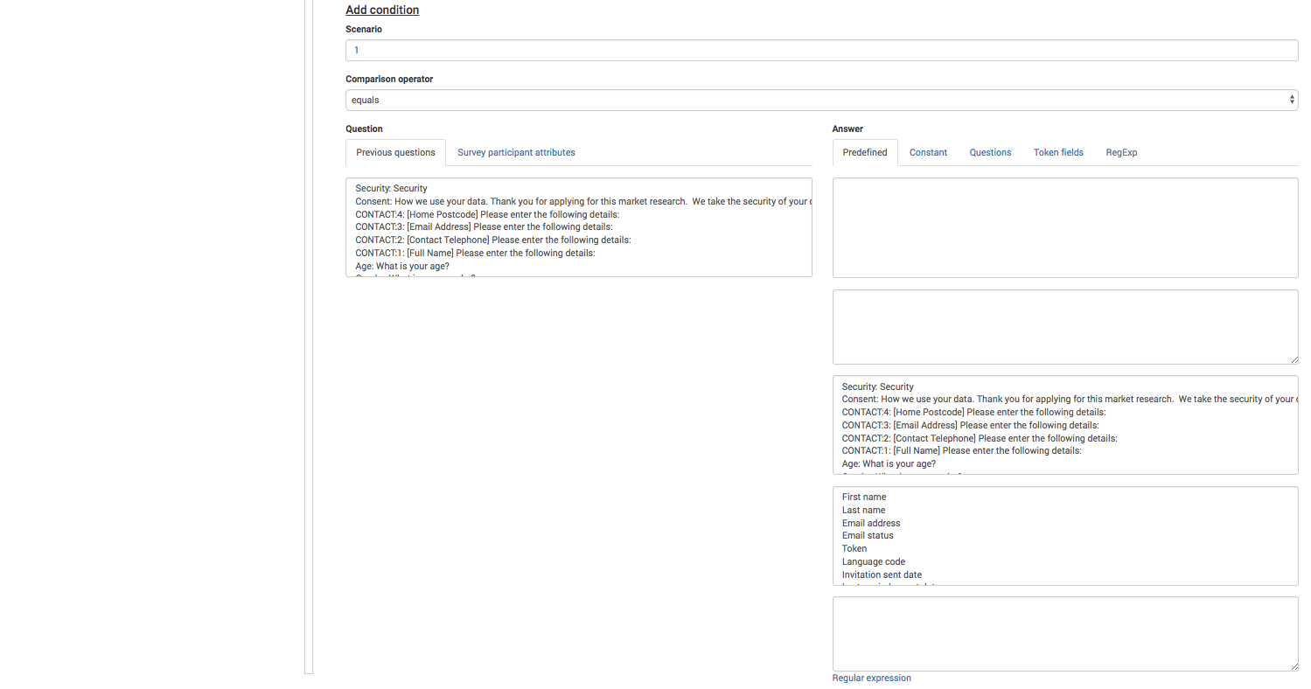Select CONTACT:1 Full Name in Answer questions list
Viewport: 1311px width, 689px height.
tap(961, 451)
